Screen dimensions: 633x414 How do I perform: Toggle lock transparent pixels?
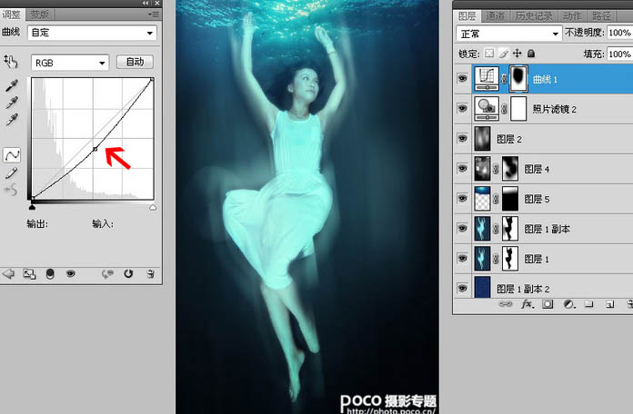[489, 54]
